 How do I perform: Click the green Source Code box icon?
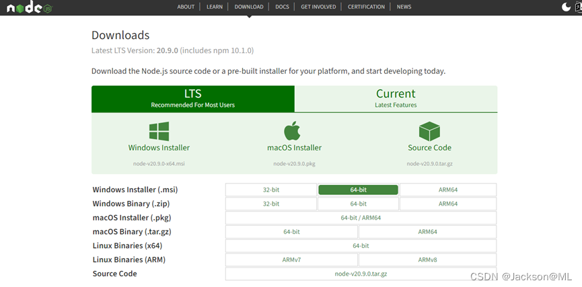tap(429, 131)
